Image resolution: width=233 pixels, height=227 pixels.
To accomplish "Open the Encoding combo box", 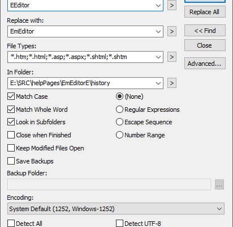I will point(116,209).
